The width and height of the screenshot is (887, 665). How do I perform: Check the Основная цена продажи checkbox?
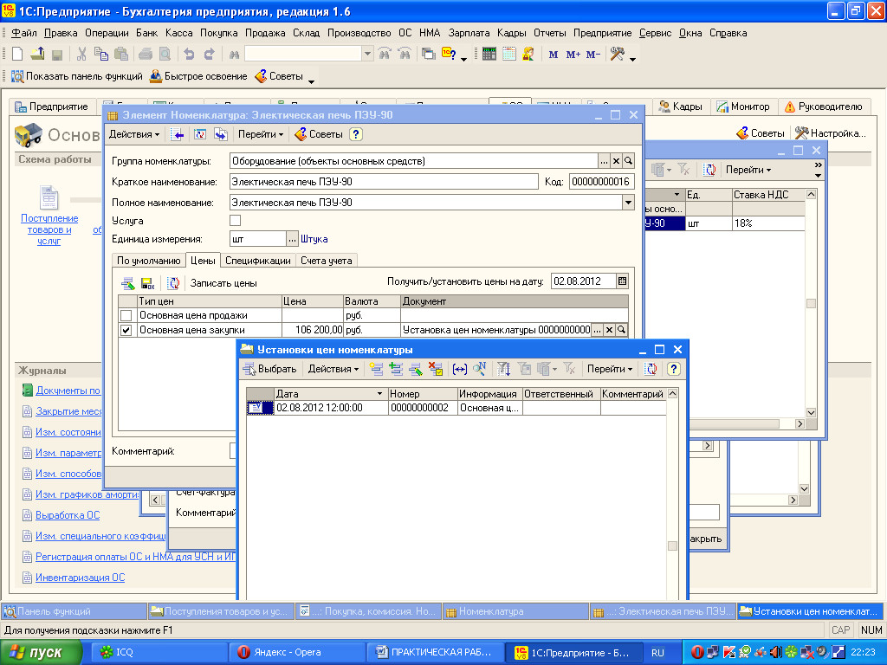[x=126, y=315]
